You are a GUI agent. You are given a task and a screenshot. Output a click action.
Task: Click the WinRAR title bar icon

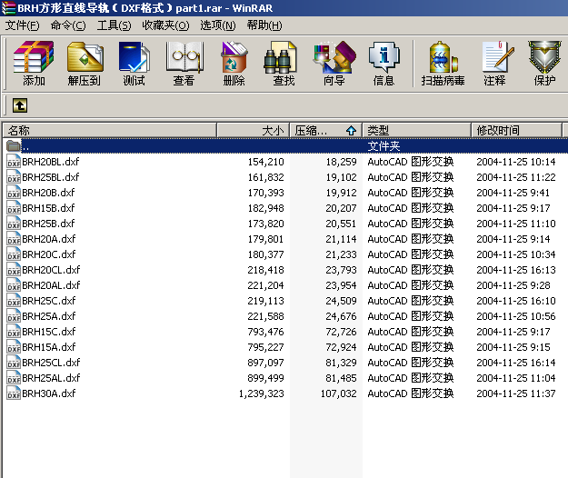pos(8,7)
